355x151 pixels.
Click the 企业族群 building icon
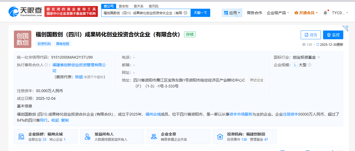pos(21,137)
